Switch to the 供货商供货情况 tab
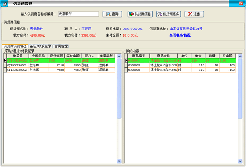Screen dimensions: 246x167 (15, 46)
